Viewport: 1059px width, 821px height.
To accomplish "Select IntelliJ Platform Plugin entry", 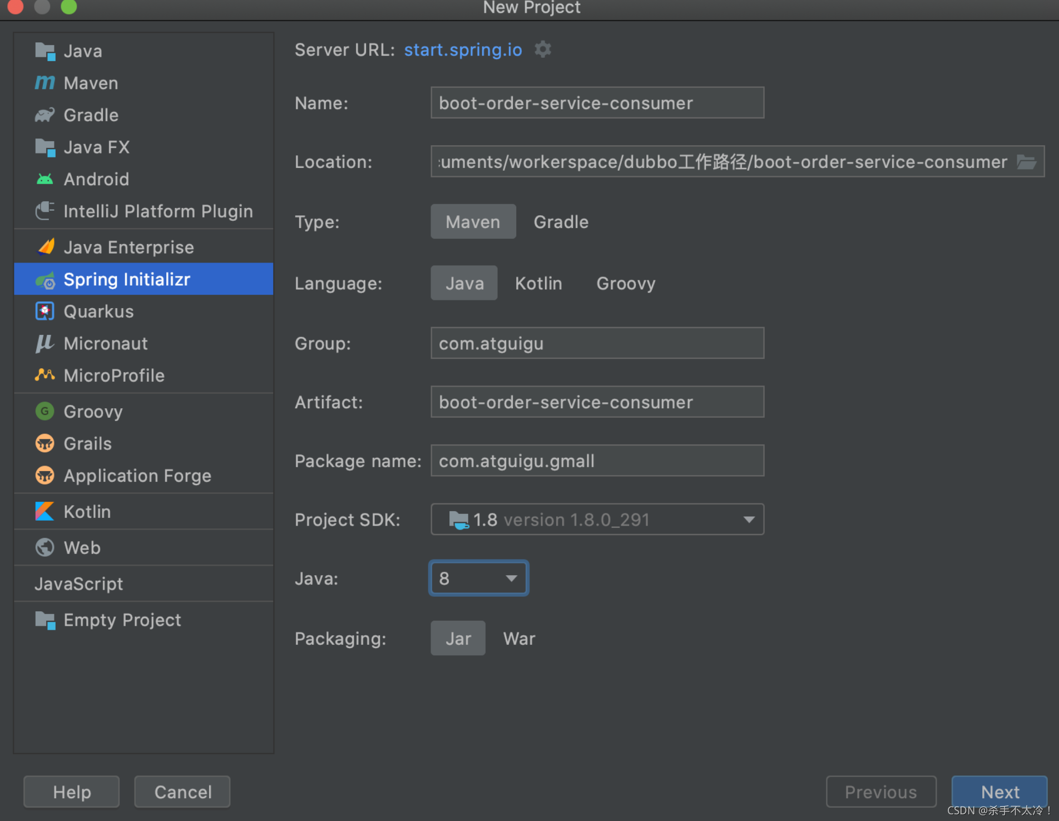I will pyautogui.click(x=143, y=211).
